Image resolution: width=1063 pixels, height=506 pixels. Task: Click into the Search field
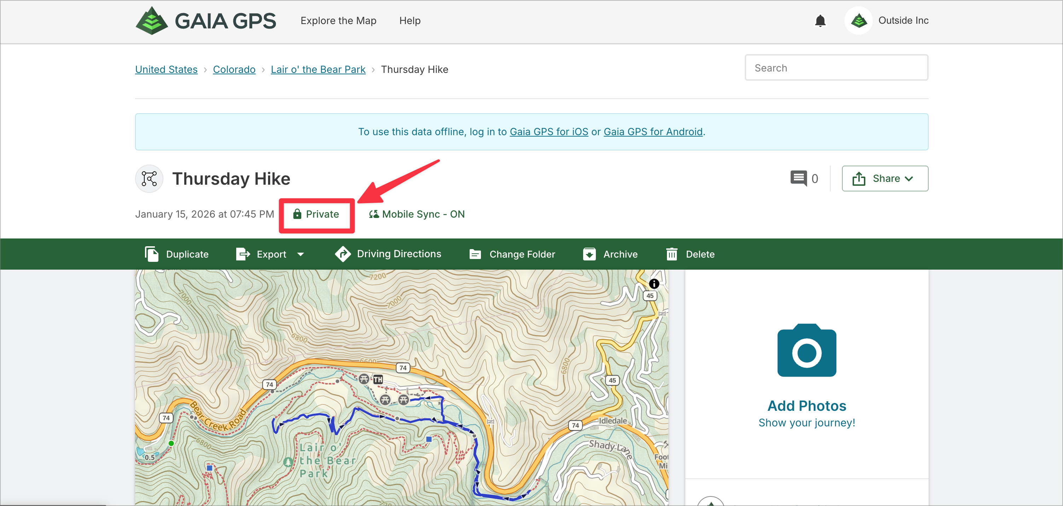[836, 68]
